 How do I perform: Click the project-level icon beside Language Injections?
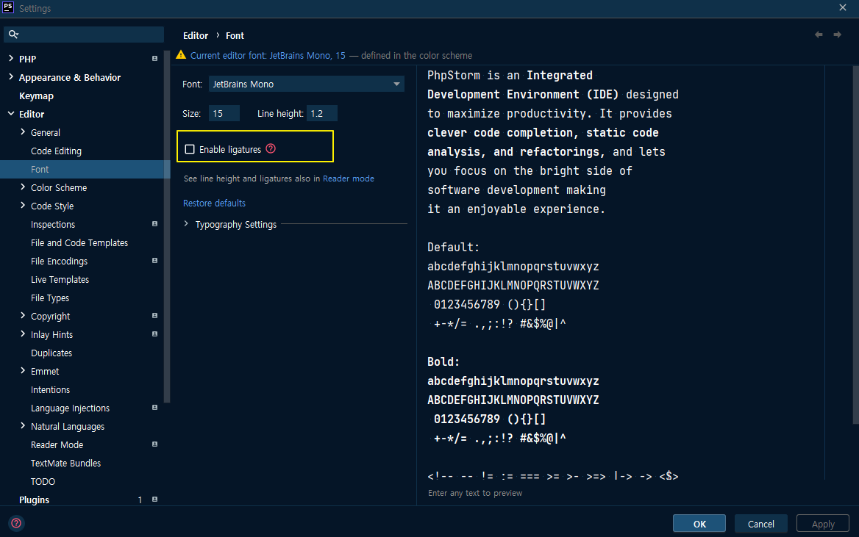(x=154, y=408)
